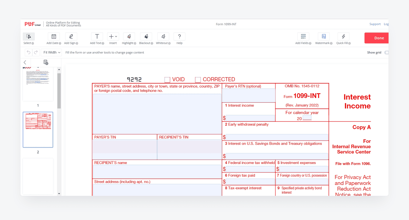Screen dimensions: 409x220
Task: Pick the Blackout tool
Action: point(146,37)
